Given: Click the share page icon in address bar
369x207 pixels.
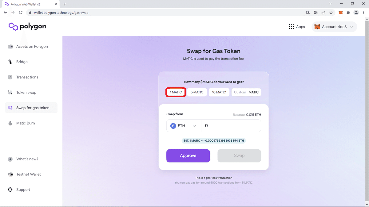Looking at the screenshot, I should coord(323,13).
